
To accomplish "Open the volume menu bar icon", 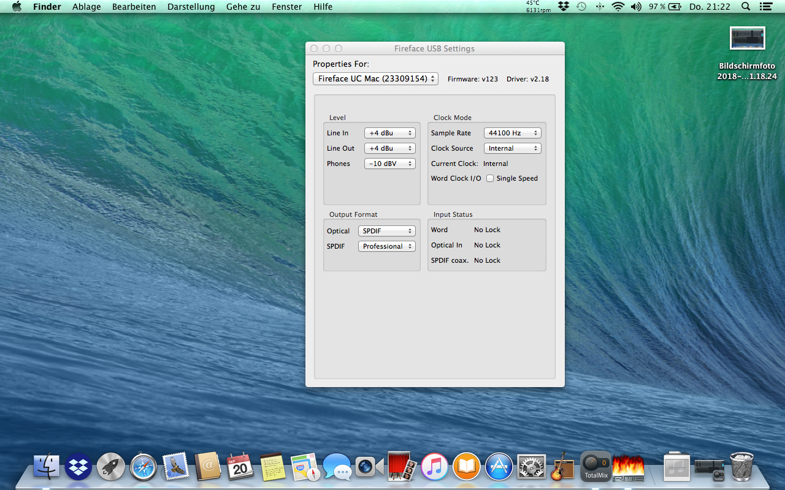I will [636, 7].
